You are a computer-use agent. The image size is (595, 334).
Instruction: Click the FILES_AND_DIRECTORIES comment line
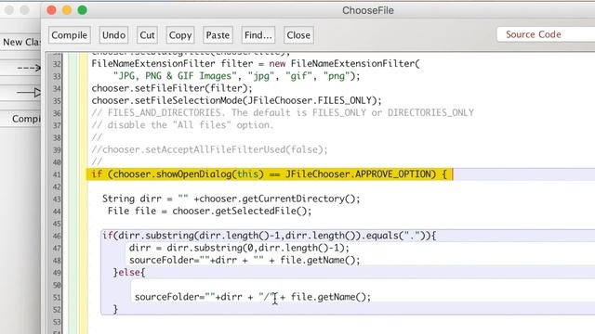point(283,113)
